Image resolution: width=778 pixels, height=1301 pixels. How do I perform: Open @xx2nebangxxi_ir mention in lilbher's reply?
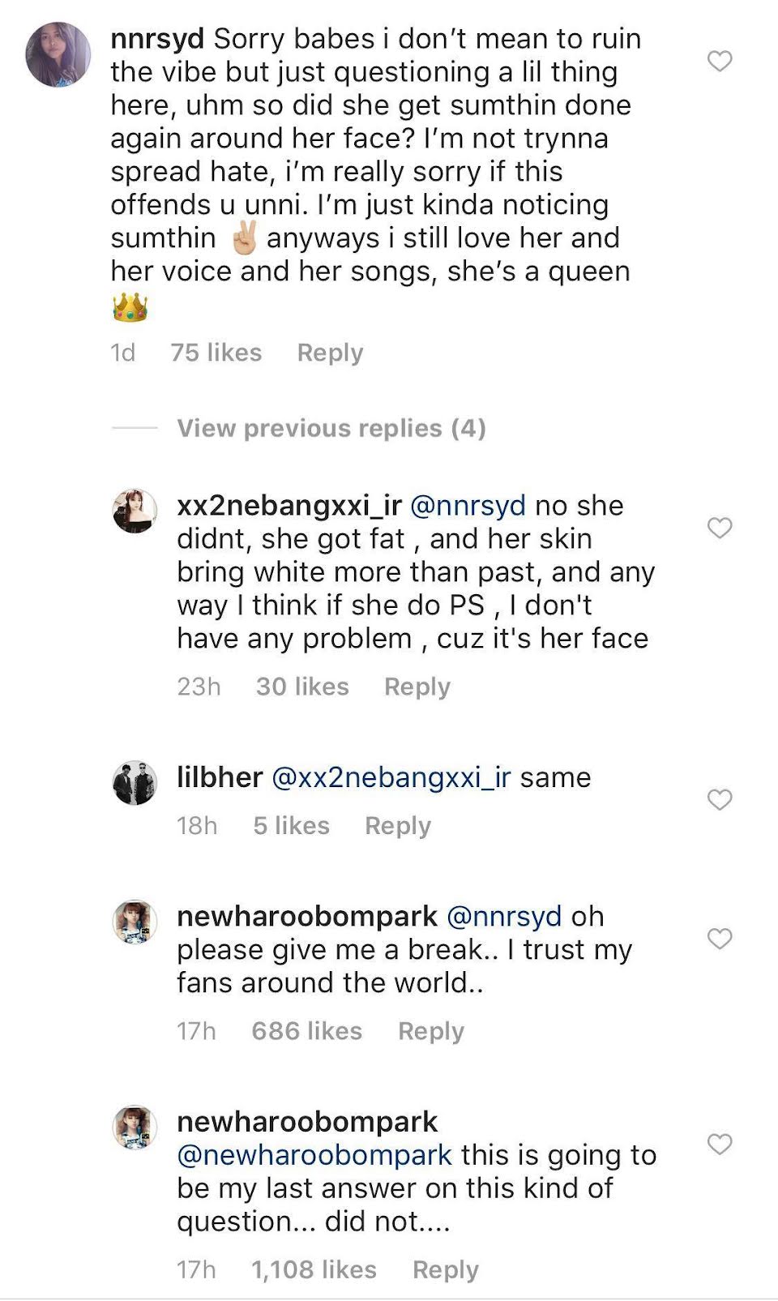391,777
